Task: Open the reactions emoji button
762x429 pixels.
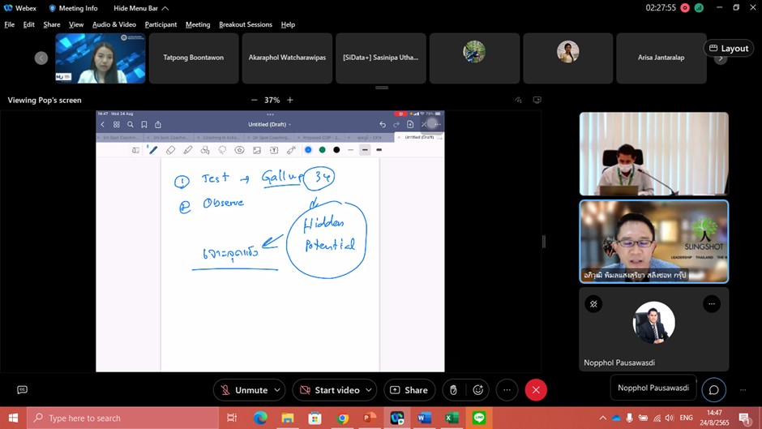Action: (x=478, y=390)
